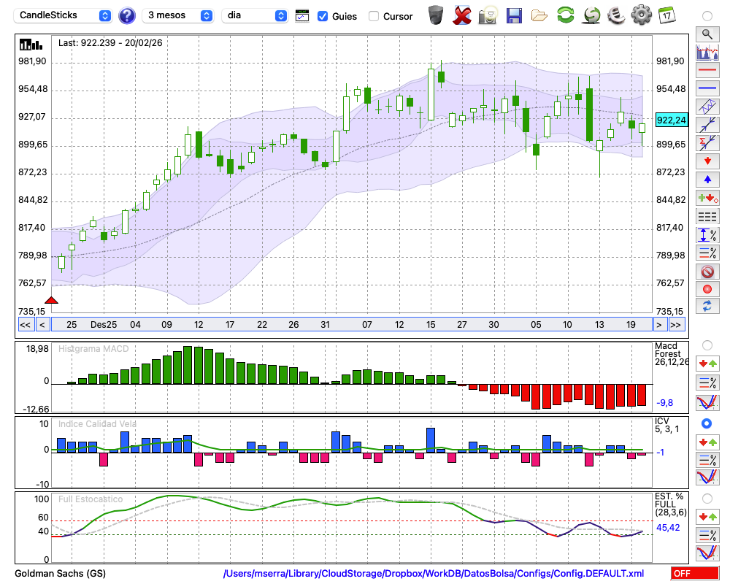
Task: Open the 'dia' interval dropdown
Action: (x=254, y=15)
